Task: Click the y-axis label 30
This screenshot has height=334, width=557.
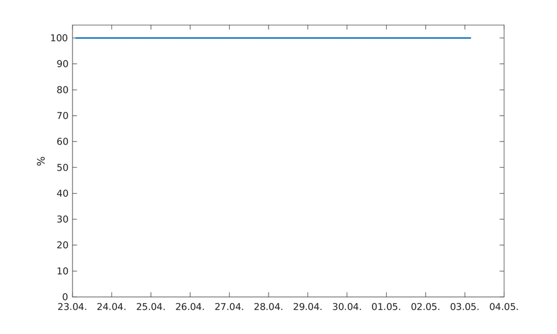Action: point(62,220)
